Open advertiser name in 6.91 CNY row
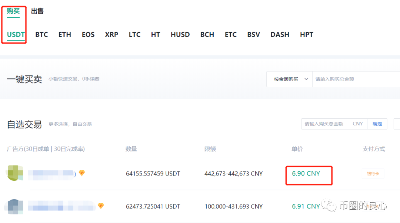 [x=61, y=206]
